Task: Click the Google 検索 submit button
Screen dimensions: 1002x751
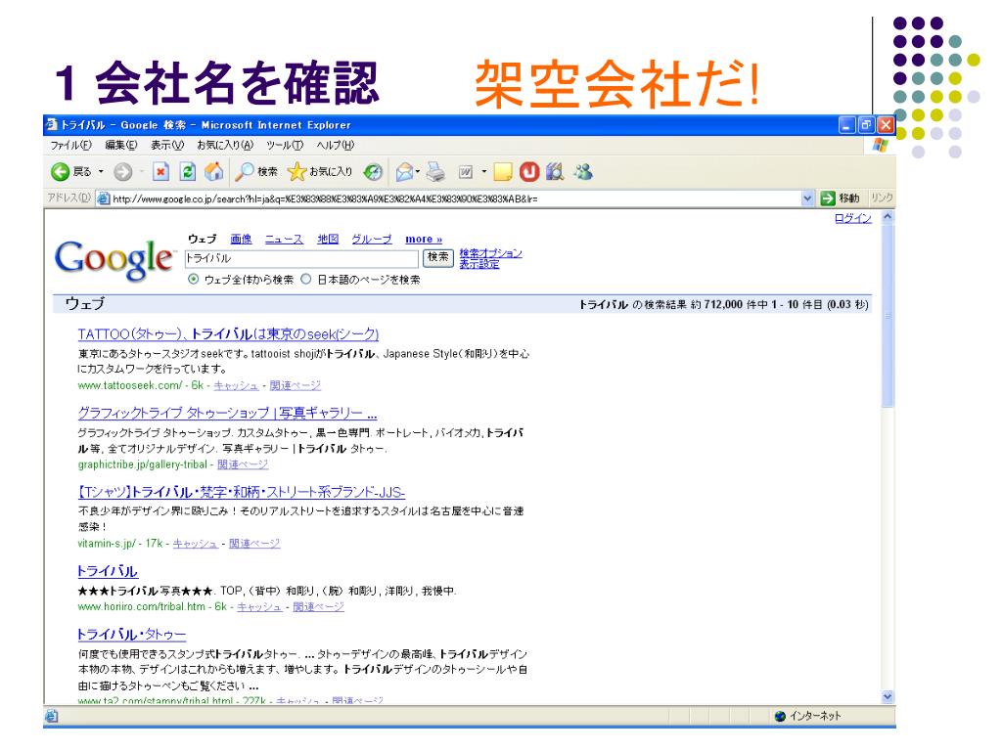Action: pos(437,257)
